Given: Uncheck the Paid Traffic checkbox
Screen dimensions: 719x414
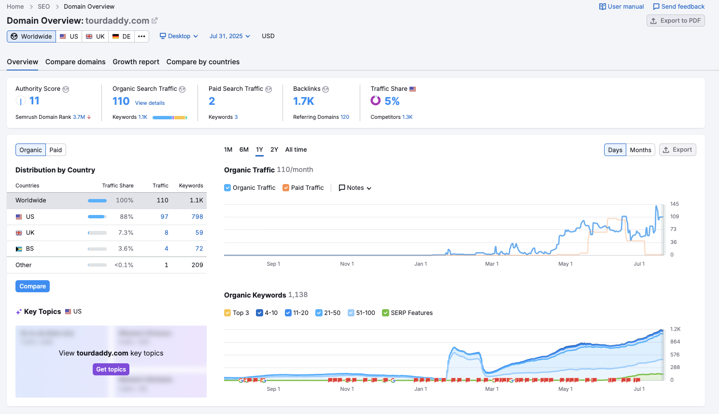Looking at the screenshot, I should (286, 188).
